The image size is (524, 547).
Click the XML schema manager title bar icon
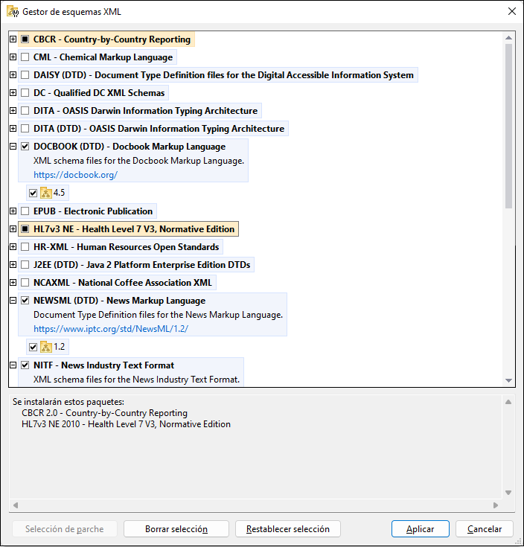click(x=13, y=12)
